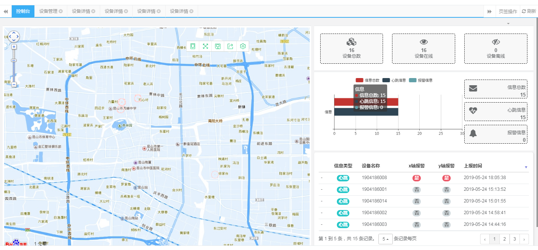Expand the collapsed panel via the small down arrow
538x250 pixels.
(508, 23)
